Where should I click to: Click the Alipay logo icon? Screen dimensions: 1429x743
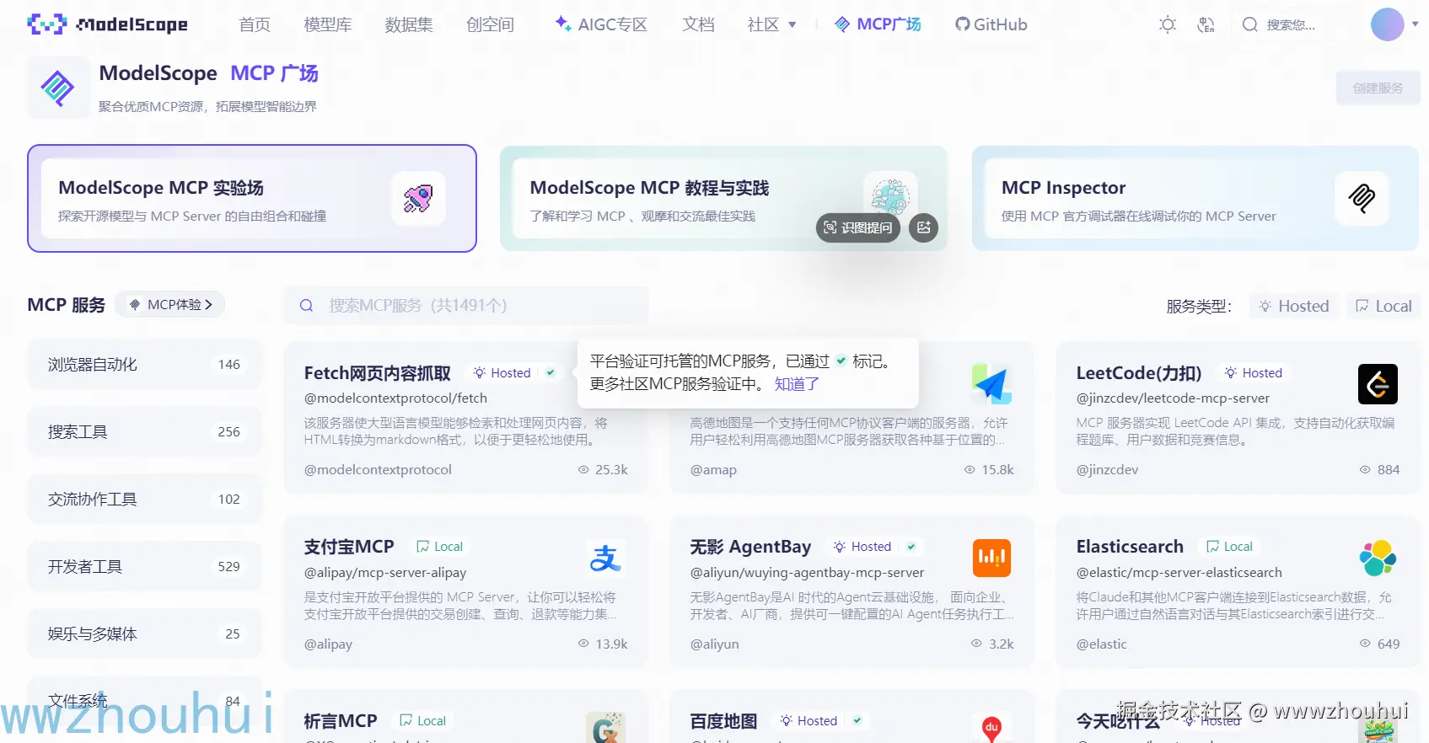click(605, 558)
